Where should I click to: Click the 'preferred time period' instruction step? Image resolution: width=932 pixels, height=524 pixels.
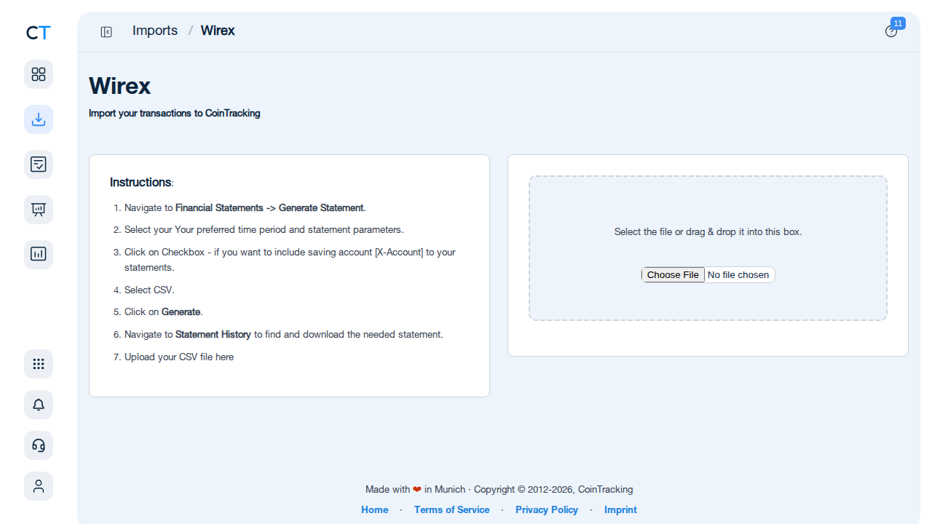point(264,230)
